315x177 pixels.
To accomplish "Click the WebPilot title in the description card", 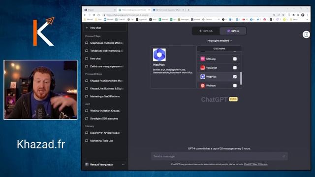I will [x=158, y=65].
